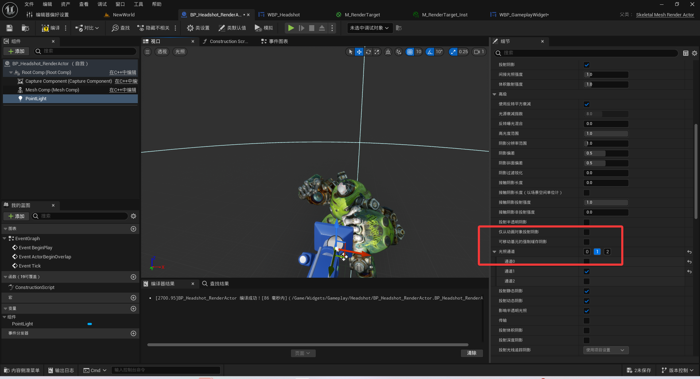Toggle rotation snapping angle icon
700x379 pixels.
[430, 52]
